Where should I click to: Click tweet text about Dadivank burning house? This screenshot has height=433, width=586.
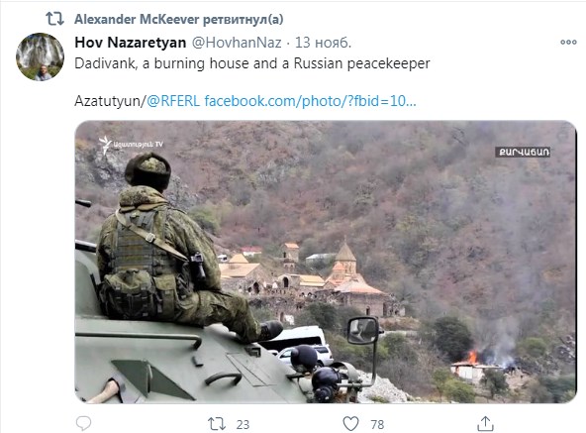(252, 63)
